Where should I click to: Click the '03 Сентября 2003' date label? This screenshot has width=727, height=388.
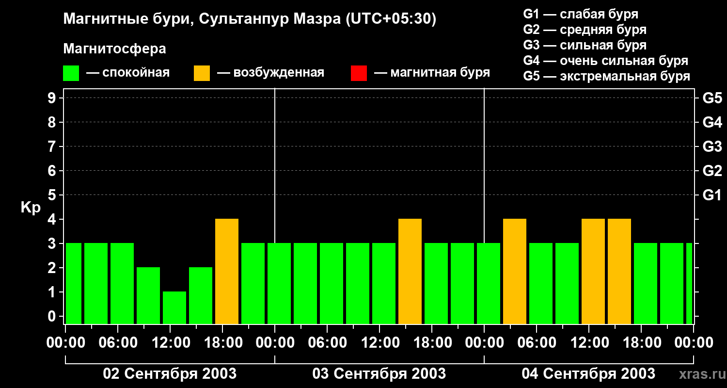point(379,373)
